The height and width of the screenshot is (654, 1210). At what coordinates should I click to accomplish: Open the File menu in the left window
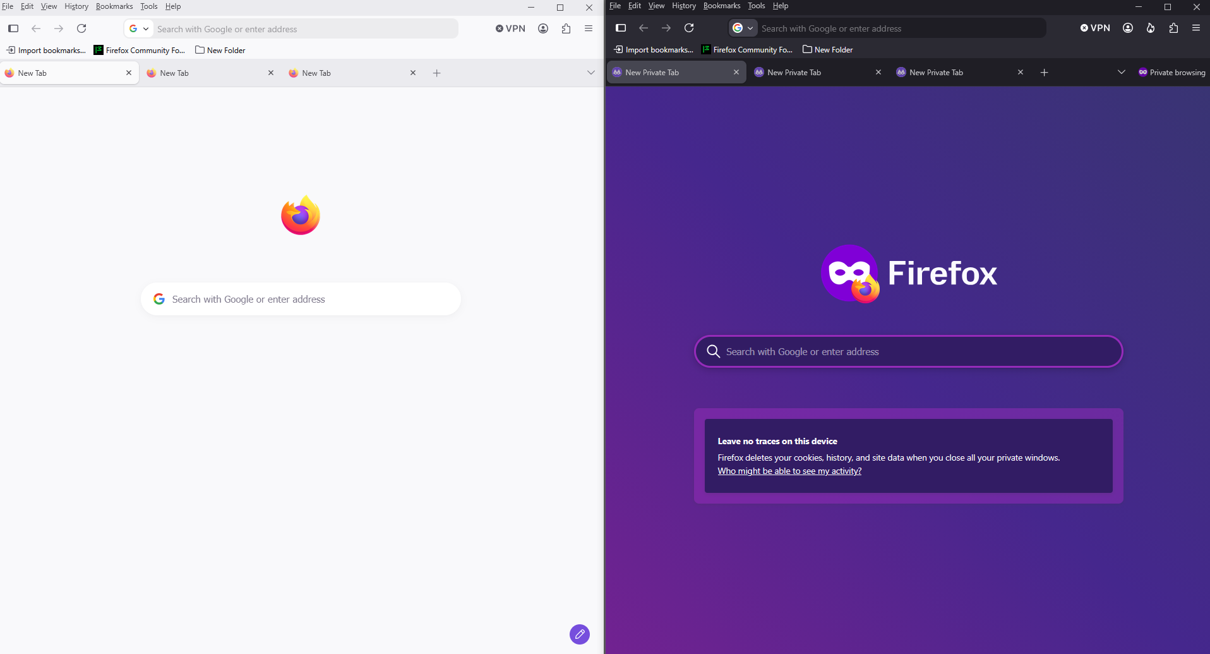[x=8, y=6]
